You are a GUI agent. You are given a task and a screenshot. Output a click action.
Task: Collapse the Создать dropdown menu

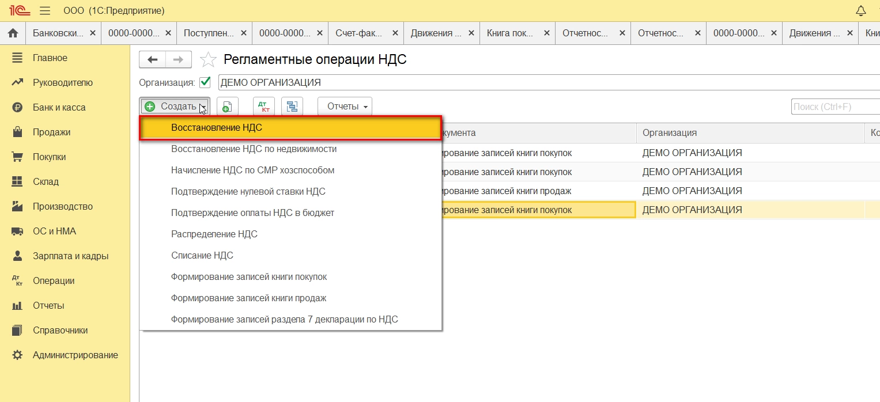[174, 107]
